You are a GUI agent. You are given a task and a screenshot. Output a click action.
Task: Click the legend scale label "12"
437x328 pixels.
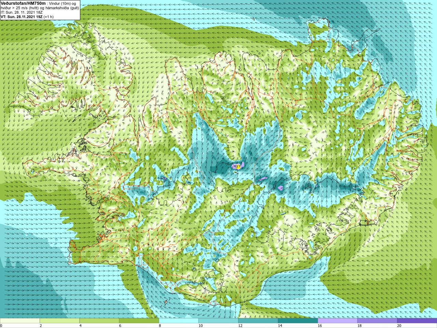(240, 326)
